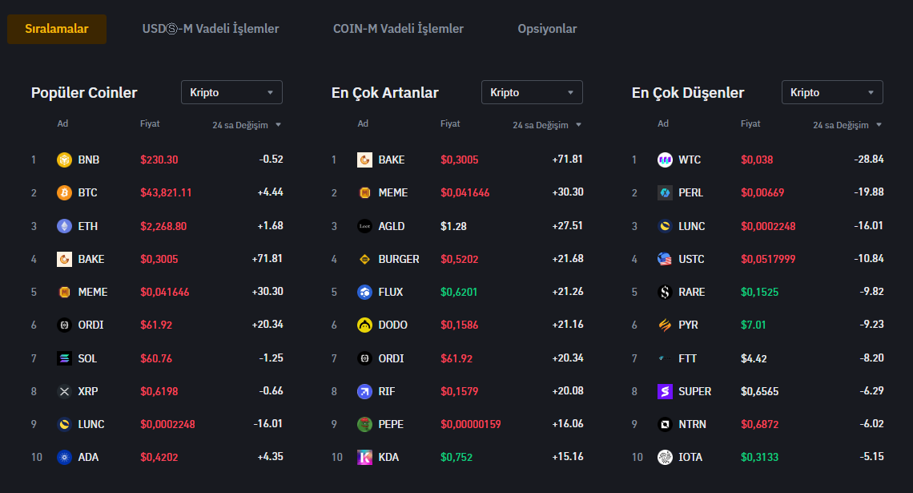This screenshot has width=913, height=493.
Task: Open COIN-M Vadeli İşlemler tab
Action: (398, 29)
